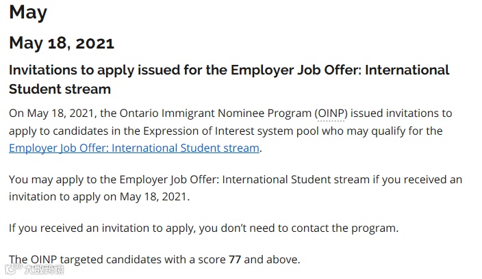Click the watermark Chinese text beside logo

pyautogui.click(x=45, y=270)
